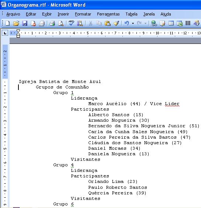Insert a Microsoft Excel worksheet
This screenshot has width=201, height=208.
(180, 23)
